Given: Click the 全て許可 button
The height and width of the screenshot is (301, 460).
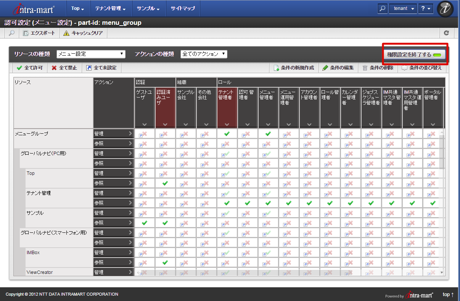Looking at the screenshot, I should (x=30, y=68).
